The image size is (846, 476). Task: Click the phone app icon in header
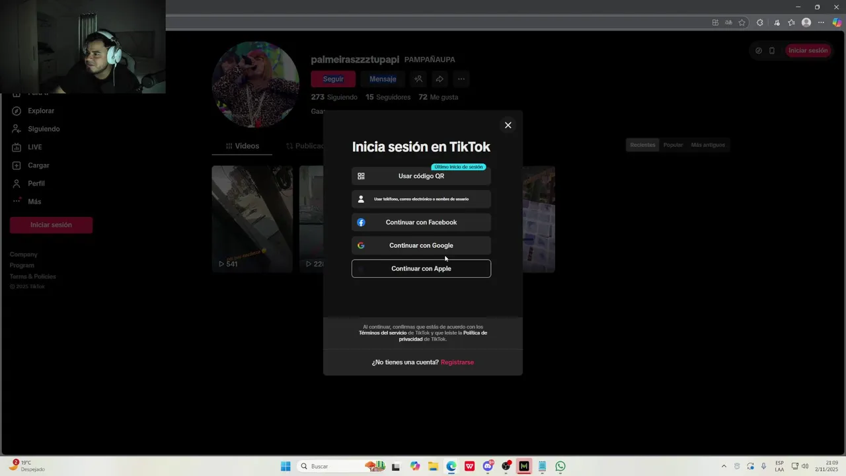pos(771,50)
